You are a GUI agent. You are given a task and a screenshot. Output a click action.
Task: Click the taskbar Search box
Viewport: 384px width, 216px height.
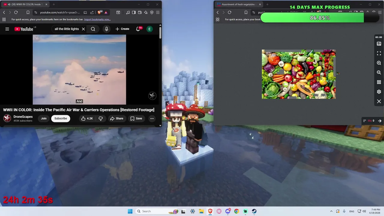tap(157, 211)
